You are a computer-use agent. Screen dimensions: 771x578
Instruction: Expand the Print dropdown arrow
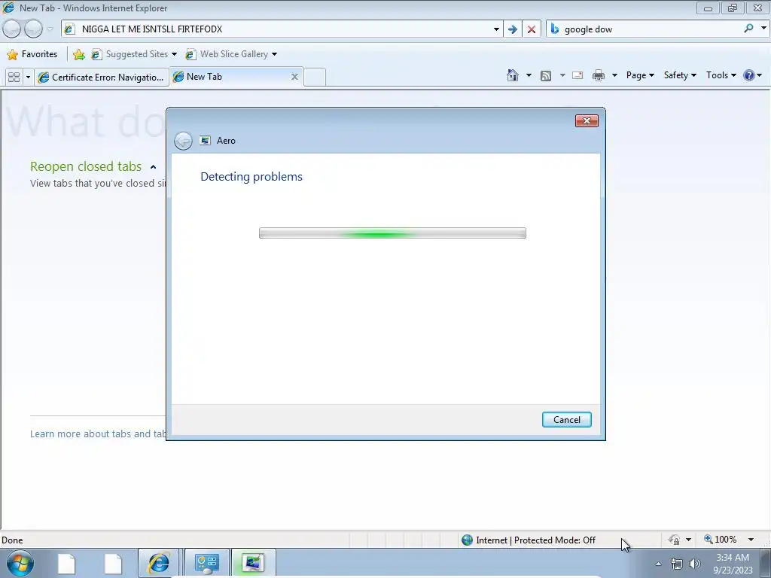tap(614, 76)
